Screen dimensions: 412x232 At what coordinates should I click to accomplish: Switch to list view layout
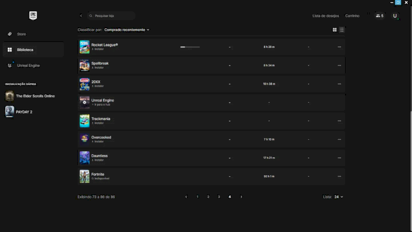point(341,30)
